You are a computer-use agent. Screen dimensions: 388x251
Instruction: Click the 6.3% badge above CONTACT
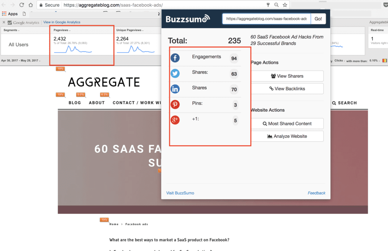pyautogui.click(x=105, y=94)
